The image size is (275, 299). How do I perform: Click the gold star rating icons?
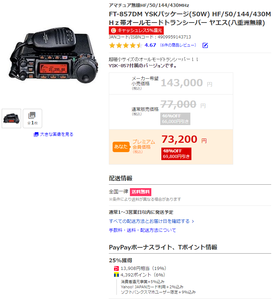[x=126, y=45]
